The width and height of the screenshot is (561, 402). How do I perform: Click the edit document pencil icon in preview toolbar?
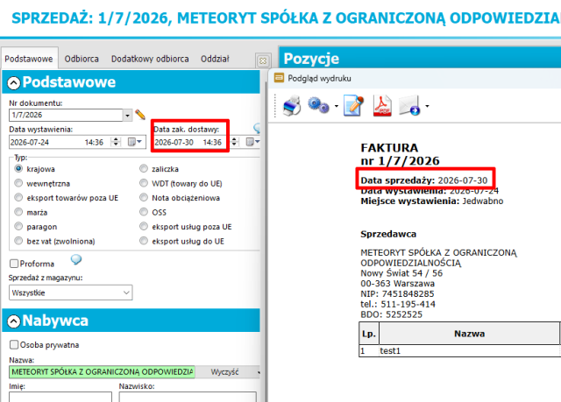pos(353,106)
